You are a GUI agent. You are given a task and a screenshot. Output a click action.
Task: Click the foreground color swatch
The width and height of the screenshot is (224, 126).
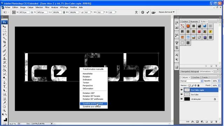4,118
